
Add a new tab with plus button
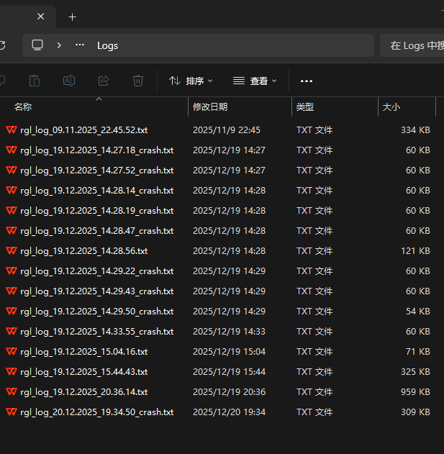pos(72,17)
